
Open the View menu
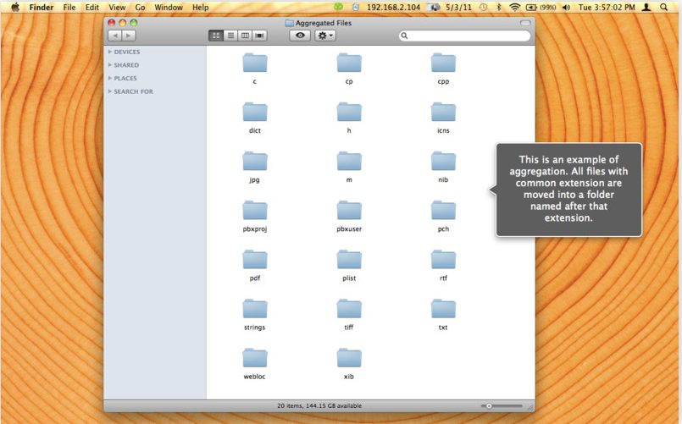(117, 7)
